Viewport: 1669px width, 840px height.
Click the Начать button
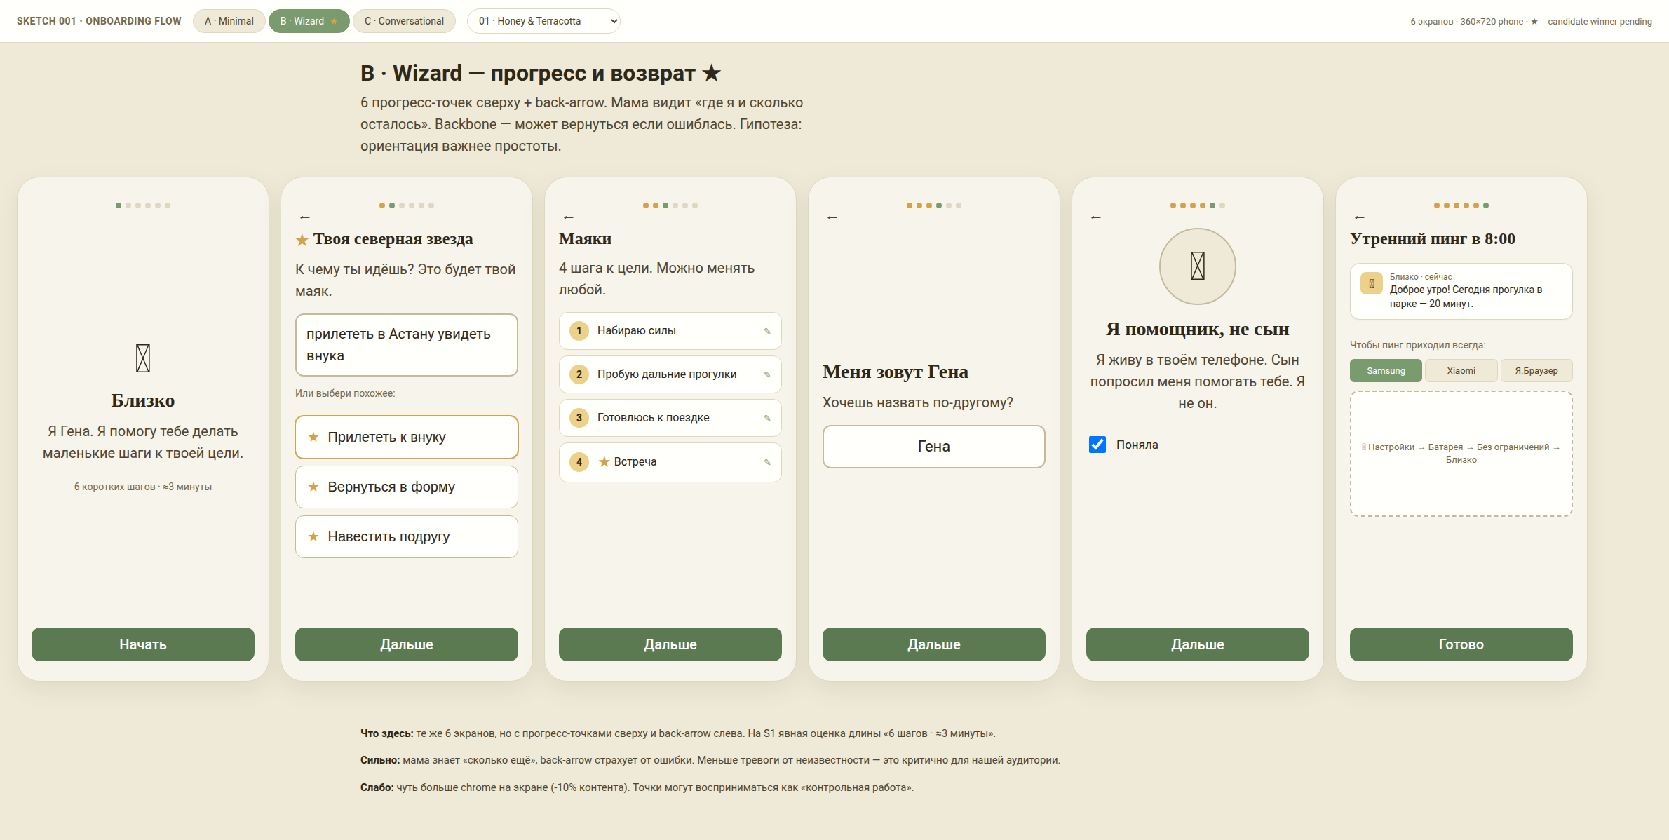(x=143, y=644)
